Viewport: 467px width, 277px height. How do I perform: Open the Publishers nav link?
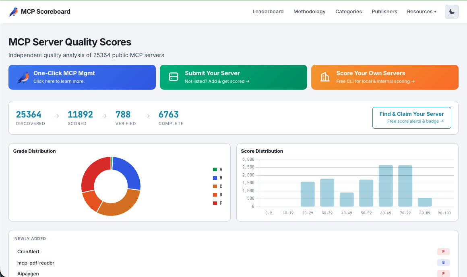pos(384,12)
